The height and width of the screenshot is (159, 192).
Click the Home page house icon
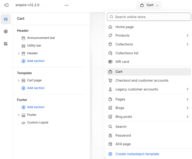[x=110, y=27]
